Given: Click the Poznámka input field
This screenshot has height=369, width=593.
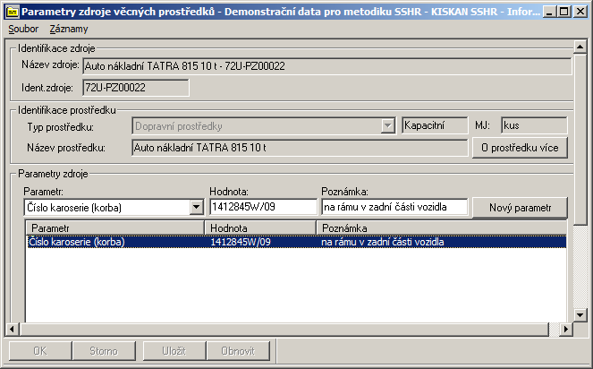Looking at the screenshot, I should [394, 207].
